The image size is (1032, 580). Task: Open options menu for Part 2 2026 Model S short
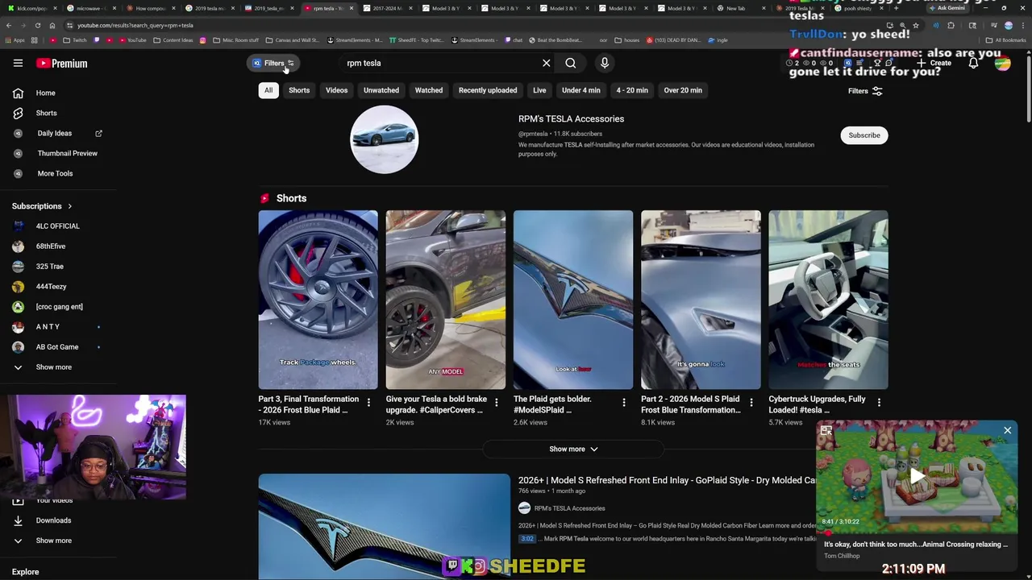point(751,402)
